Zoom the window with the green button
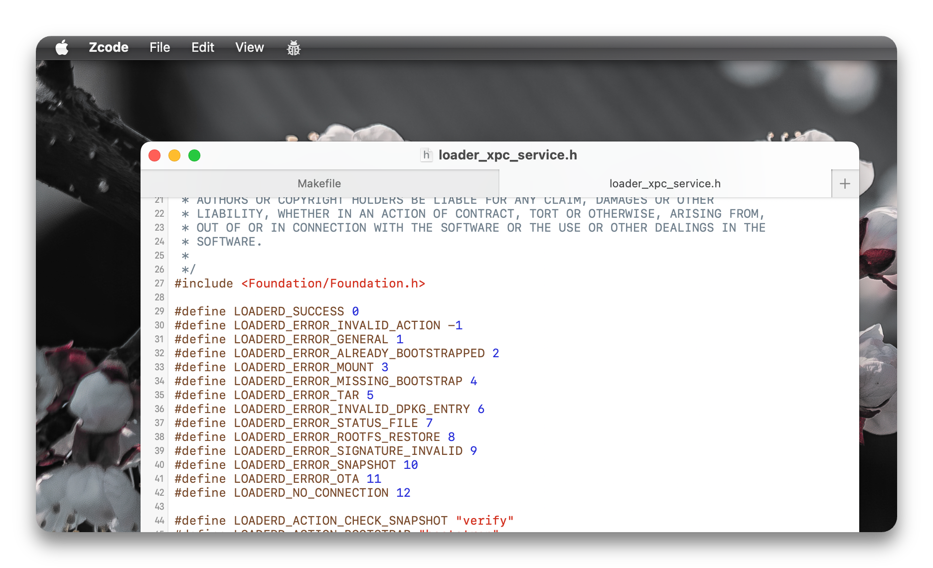Image resolution: width=933 pixels, height=568 pixels. tap(194, 155)
